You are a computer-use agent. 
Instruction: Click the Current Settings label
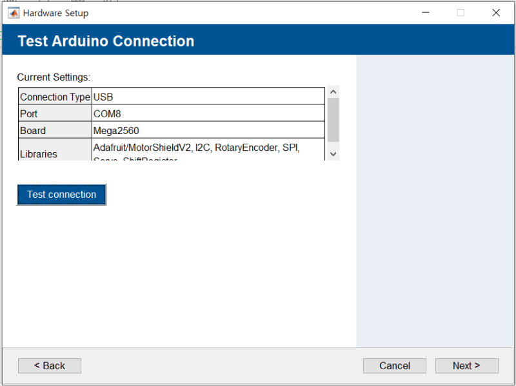click(54, 77)
